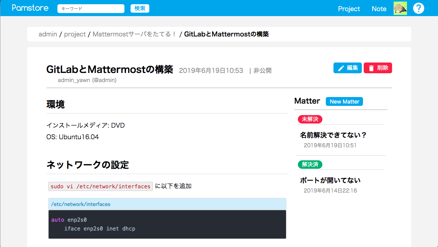This screenshot has height=247, width=438.
Task: Open the Note menu item
Action: tap(379, 9)
